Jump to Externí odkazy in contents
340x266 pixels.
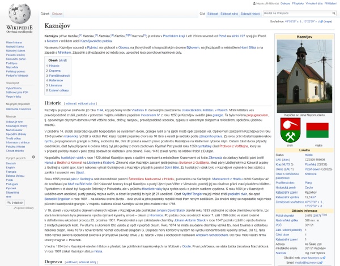point(59,90)
